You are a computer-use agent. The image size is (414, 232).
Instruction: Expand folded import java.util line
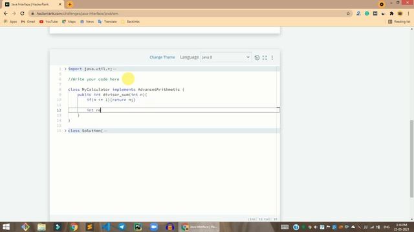point(65,69)
